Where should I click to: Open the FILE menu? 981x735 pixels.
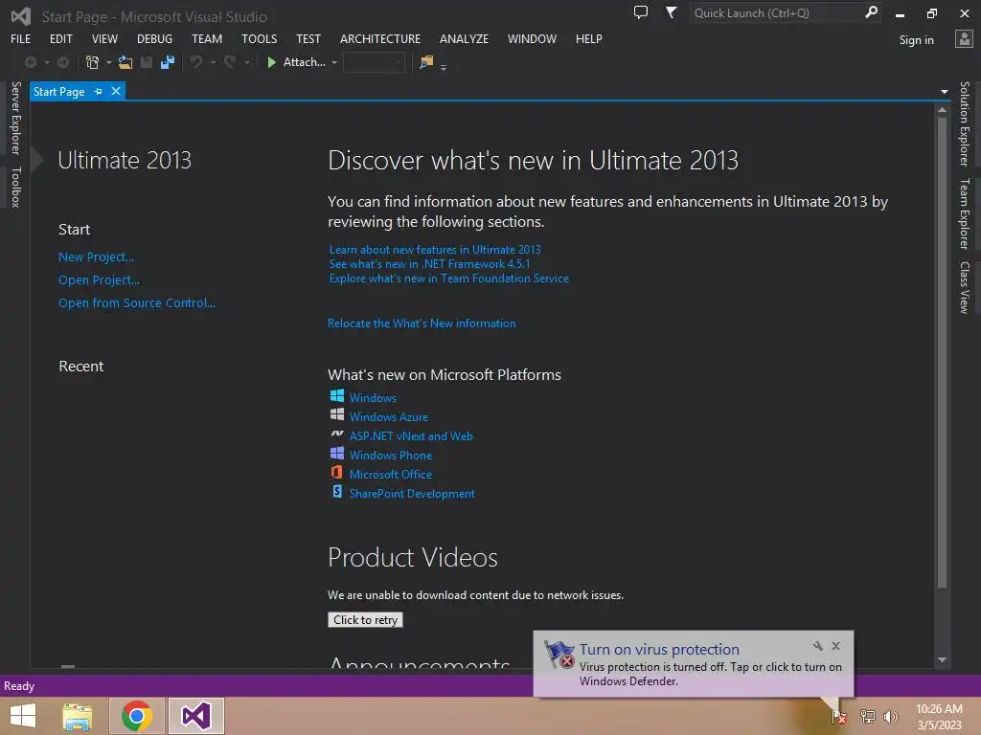pyautogui.click(x=21, y=38)
